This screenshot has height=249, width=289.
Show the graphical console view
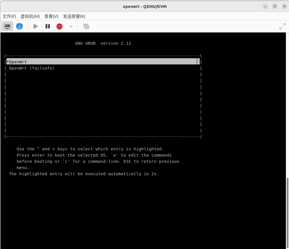(7, 26)
